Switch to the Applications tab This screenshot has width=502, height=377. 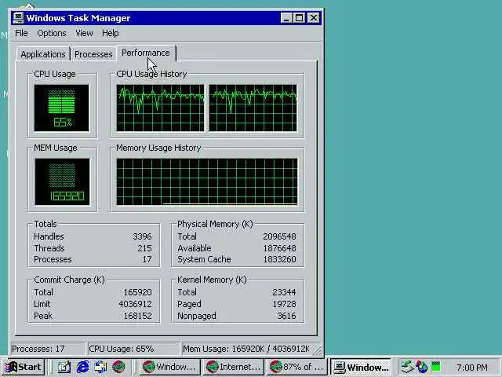tap(43, 54)
